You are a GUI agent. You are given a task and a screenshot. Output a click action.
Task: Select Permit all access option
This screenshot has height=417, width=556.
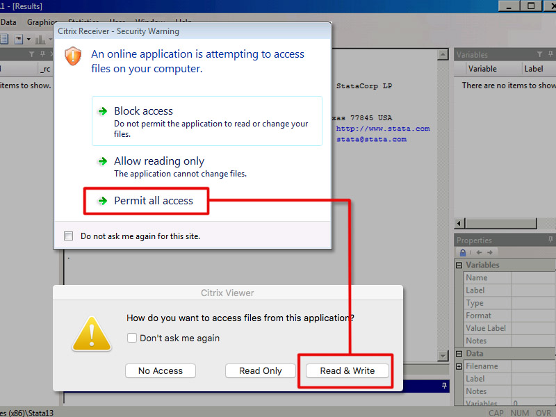click(x=146, y=201)
